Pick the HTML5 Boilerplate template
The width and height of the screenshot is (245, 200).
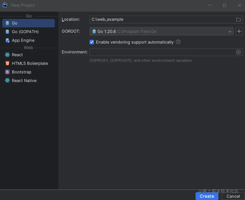[x=28, y=63]
